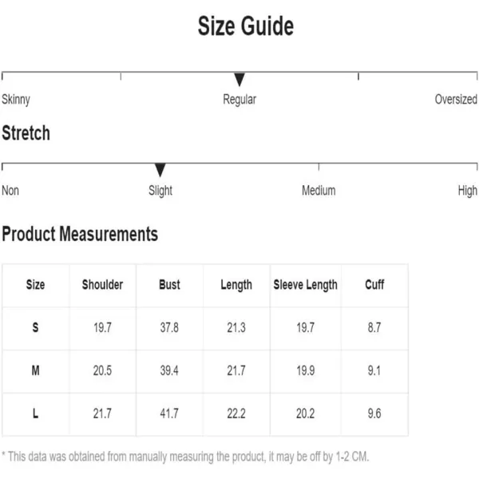Viewport: 479px width, 479px height.
Task: Select the Bust column header
Action: click(169, 285)
